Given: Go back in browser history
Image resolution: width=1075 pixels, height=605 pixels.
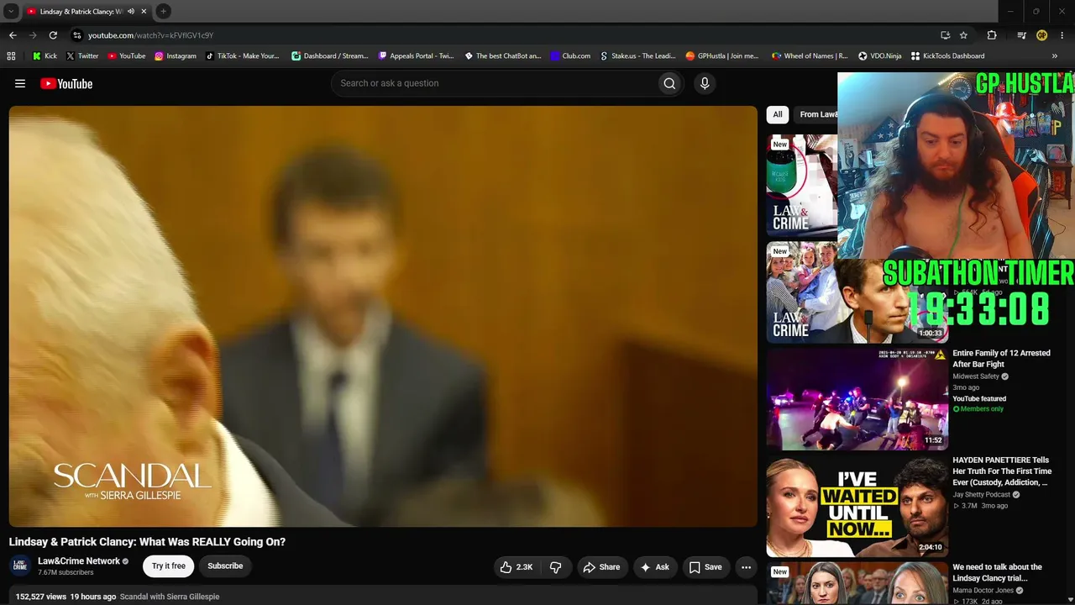Looking at the screenshot, I should point(13,35).
